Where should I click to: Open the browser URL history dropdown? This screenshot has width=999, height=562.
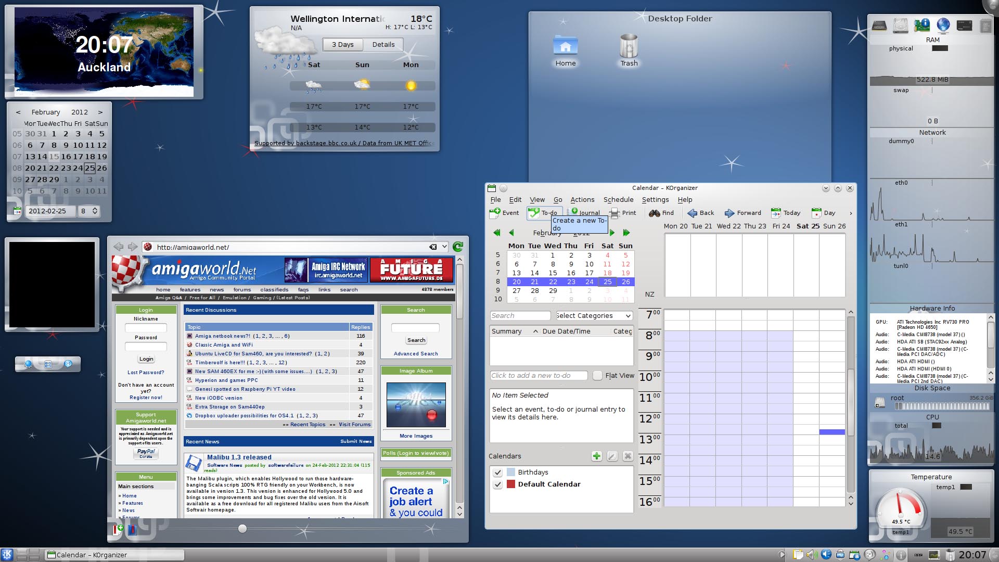pos(444,247)
